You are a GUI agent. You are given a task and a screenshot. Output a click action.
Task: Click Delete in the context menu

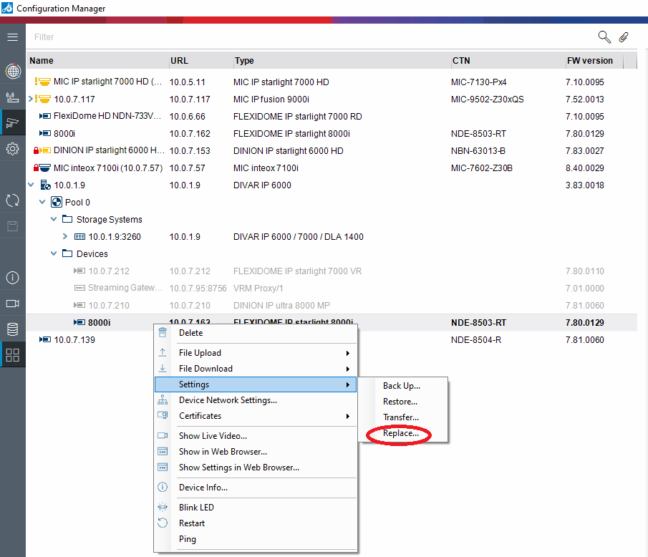click(190, 333)
